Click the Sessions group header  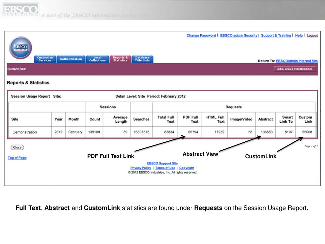(108, 107)
